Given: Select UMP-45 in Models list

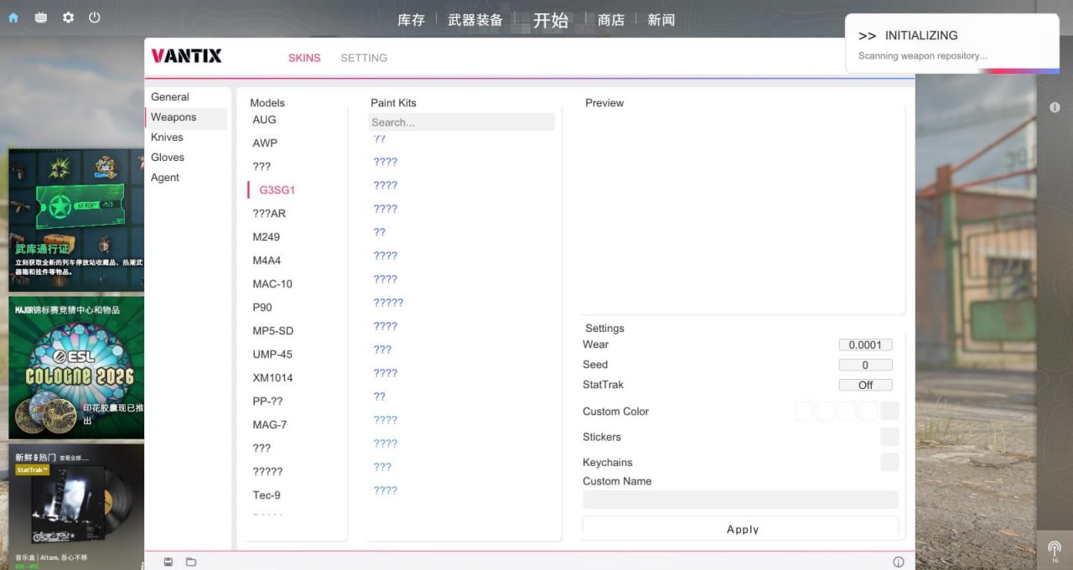Looking at the screenshot, I should [x=272, y=355].
